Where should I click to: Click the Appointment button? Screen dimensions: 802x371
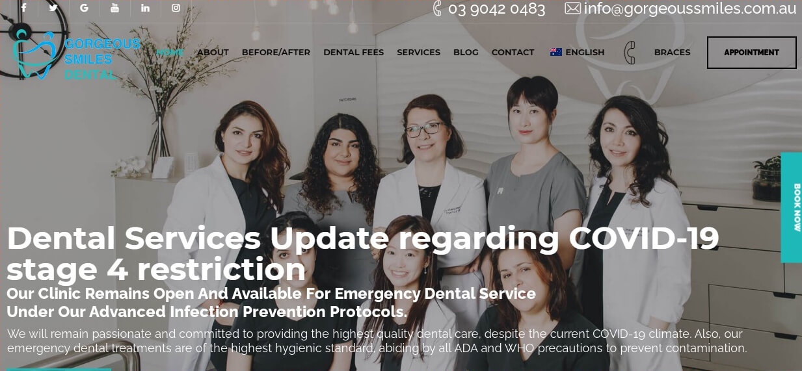(751, 53)
